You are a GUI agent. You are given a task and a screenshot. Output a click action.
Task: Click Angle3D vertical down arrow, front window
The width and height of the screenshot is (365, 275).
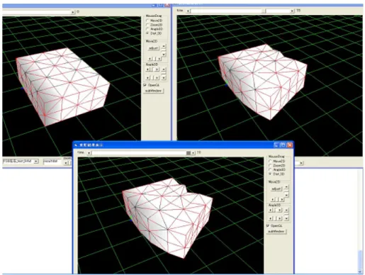coord(286,218)
